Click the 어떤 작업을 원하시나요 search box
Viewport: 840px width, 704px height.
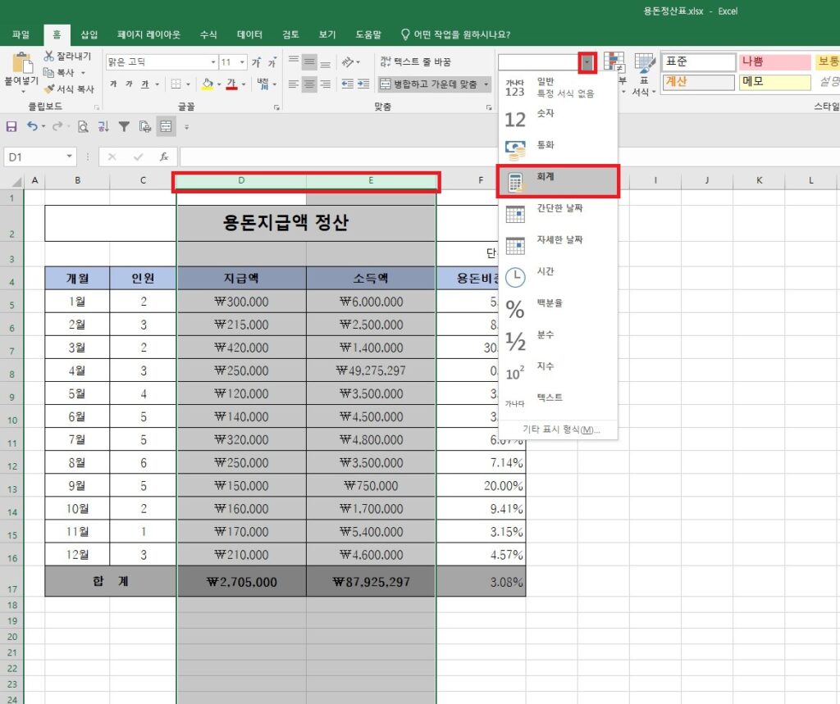[x=456, y=34]
